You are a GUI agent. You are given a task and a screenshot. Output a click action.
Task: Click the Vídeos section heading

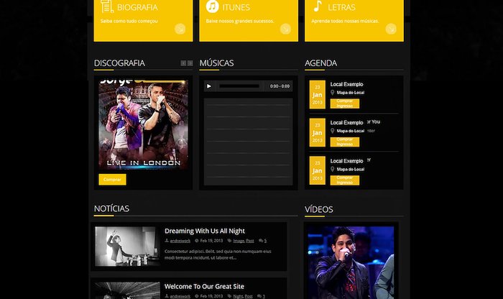pos(319,209)
